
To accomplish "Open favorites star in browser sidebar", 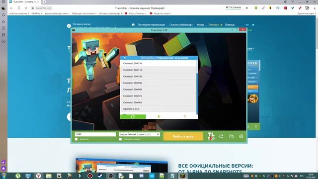I will (3, 21).
